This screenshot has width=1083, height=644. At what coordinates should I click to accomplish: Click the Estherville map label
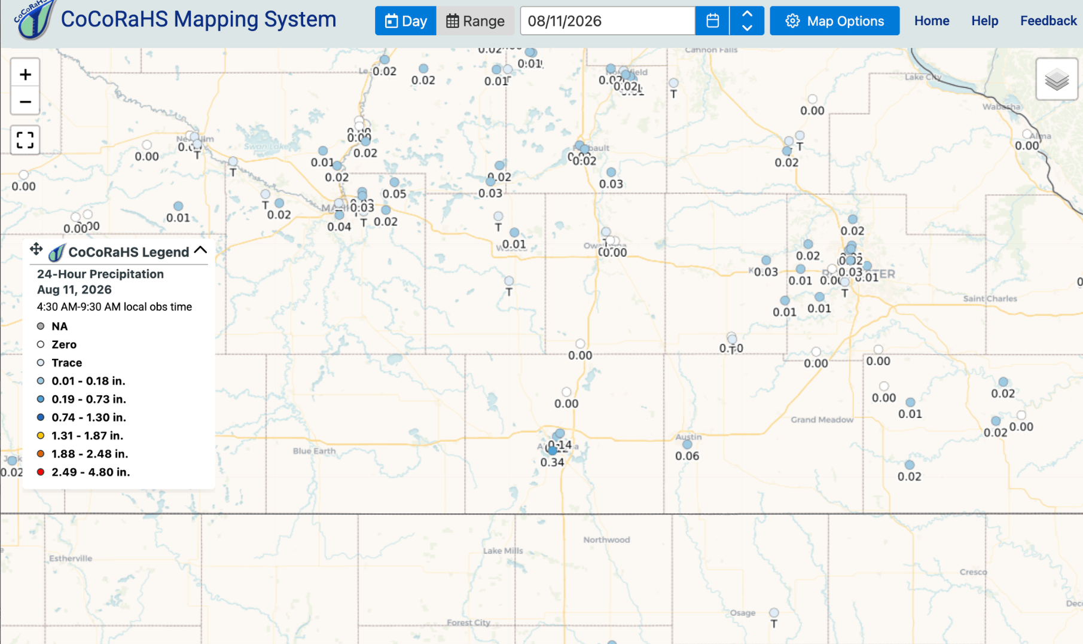pos(71,558)
